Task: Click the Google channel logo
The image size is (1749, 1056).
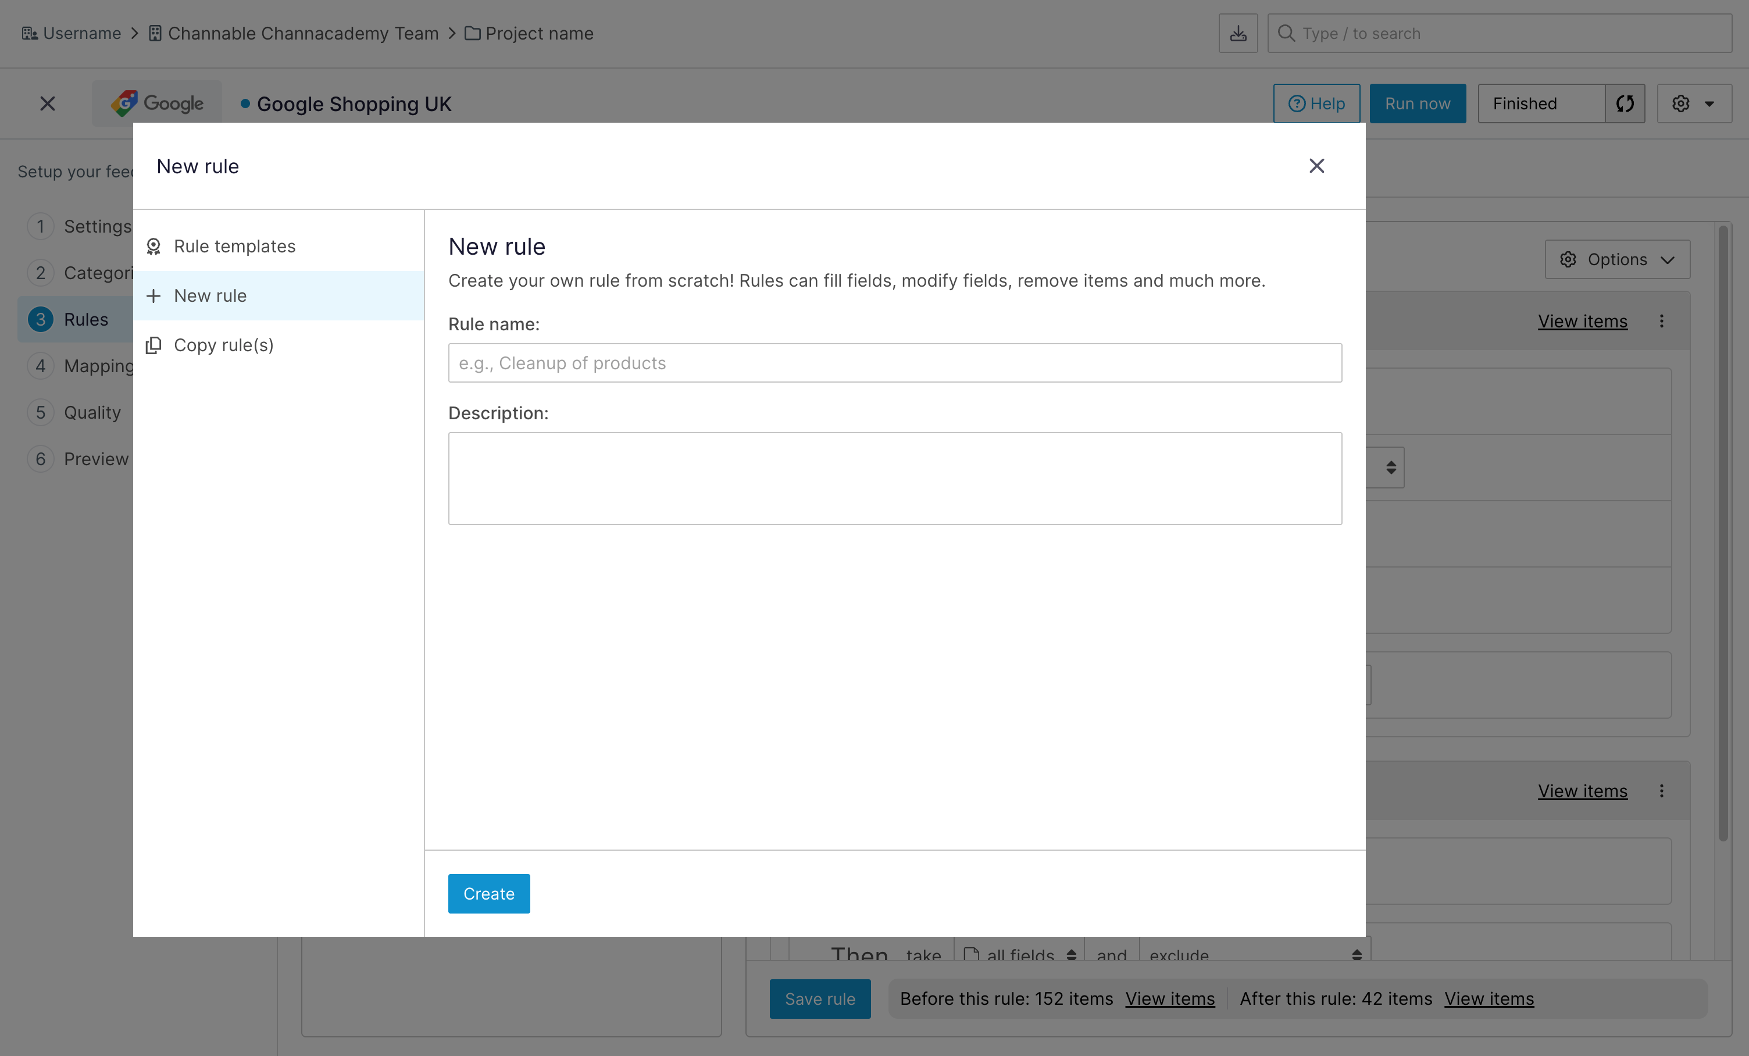Action: point(157,104)
